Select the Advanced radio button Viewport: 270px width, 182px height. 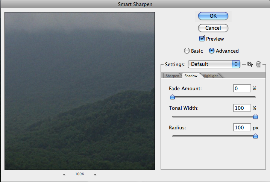click(212, 51)
